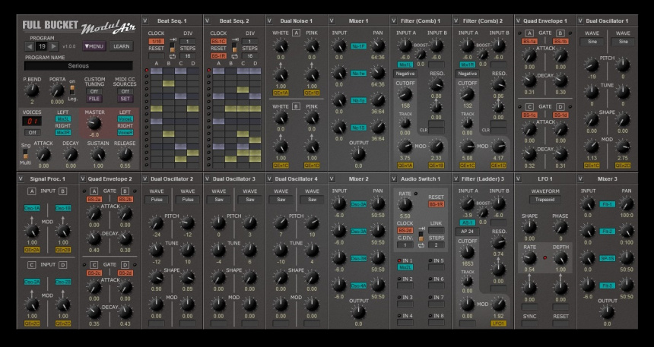This screenshot has height=347, width=654.
Task: Flip the run mode switch in Beat Seq. 2
Action: [x=235, y=48]
